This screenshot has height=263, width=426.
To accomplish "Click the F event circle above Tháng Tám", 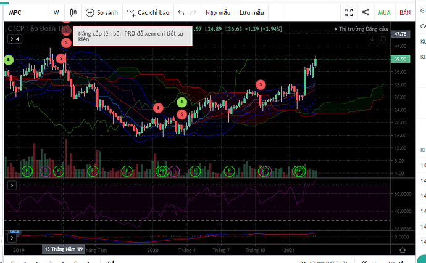I will [93, 171].
